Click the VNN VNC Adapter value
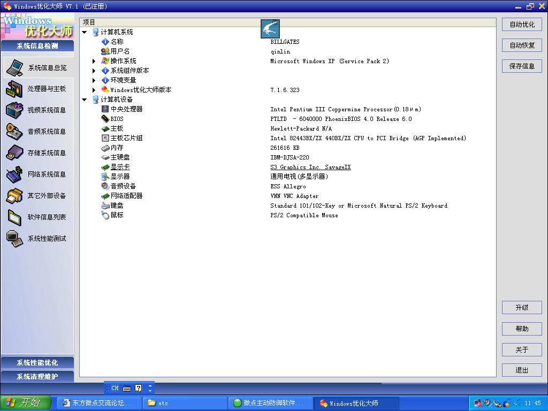Viewport: 548px width, 411px height. pyautogui.click(x=294, y=196)
